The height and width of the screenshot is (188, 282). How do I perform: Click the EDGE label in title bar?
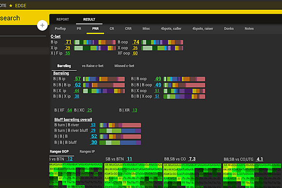20,6
